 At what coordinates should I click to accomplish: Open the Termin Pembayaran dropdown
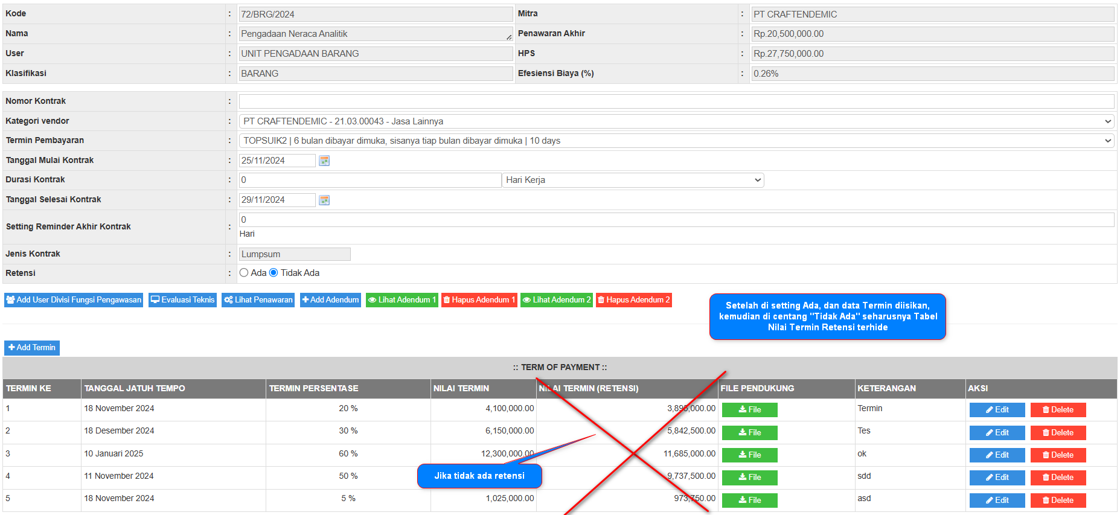click(676, 141)
